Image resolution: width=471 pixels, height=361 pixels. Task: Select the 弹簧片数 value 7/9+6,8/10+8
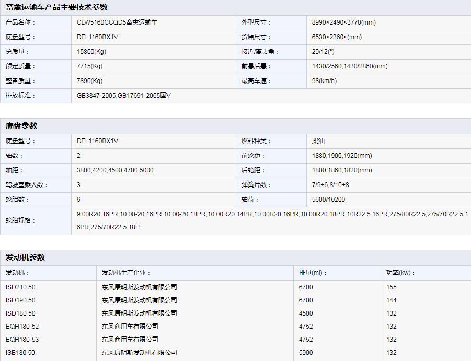click(x=330, y=185)
